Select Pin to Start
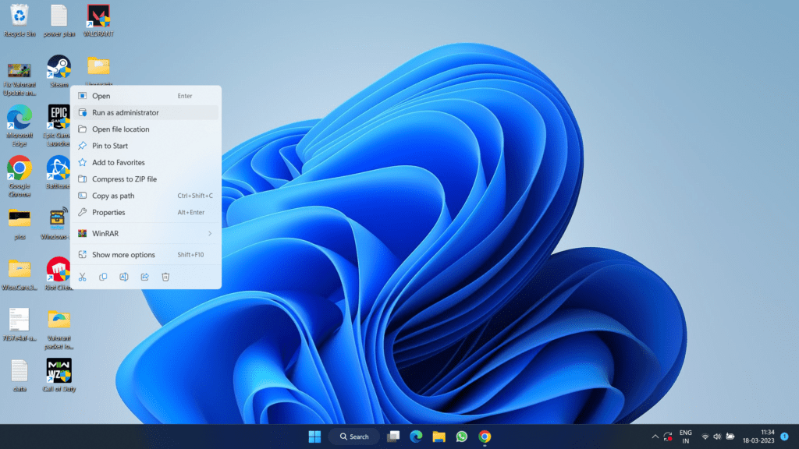Image resolution: width=799 pixels, height=449 pixels. pos(146,146)
